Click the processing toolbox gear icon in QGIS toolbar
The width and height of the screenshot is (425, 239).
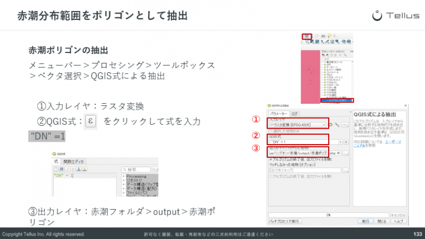(307, 36)
